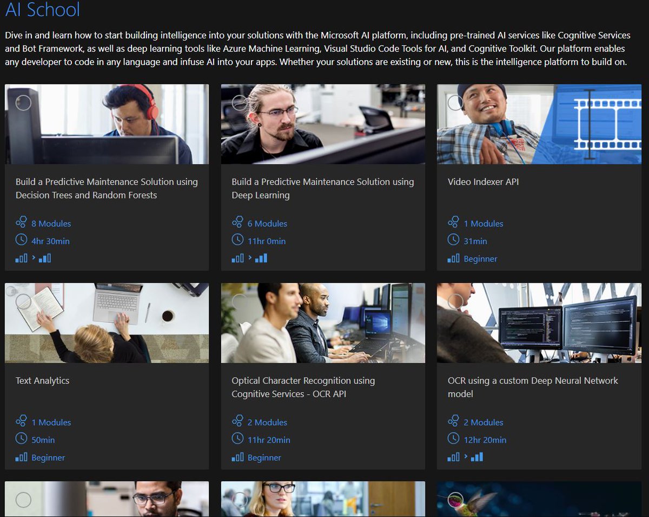Click the man with red headphones thumbnail

[107, 124]
